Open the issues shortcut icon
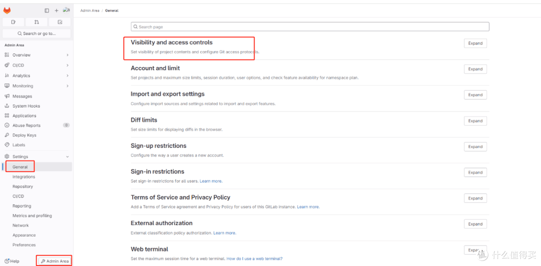Image resolution: width=541 pixels, height=266 pixels. [14, 22]
